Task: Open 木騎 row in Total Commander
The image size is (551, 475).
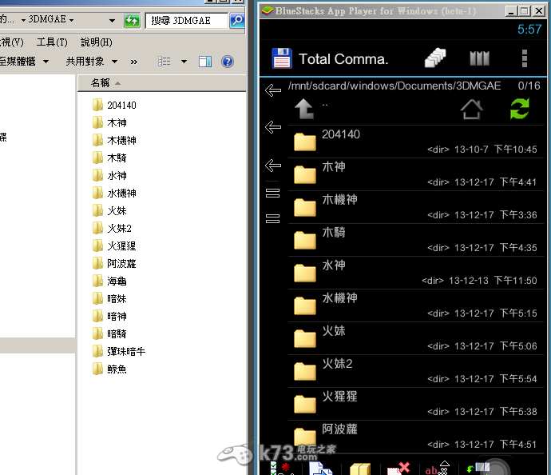Action: pos(416,241)
